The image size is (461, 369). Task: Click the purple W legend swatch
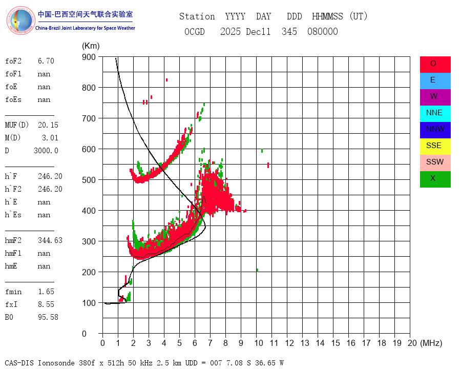click(435, 97)
